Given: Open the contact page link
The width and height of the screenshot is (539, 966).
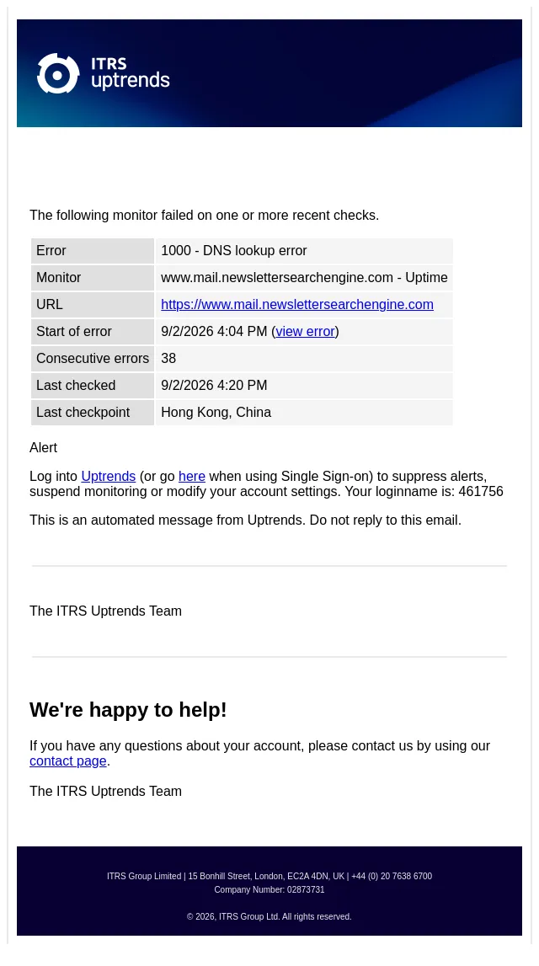Looking at the screenshot, I should tap(67, 761).
